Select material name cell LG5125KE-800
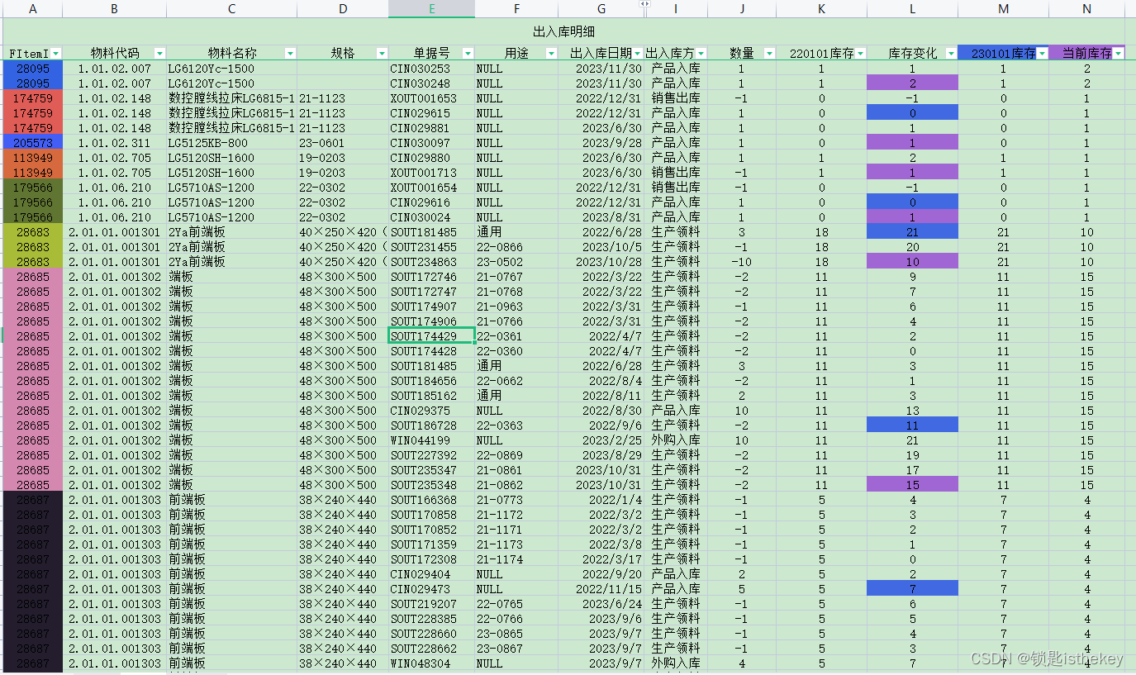Screen dimensions: 1136x675 click(231, 143)
